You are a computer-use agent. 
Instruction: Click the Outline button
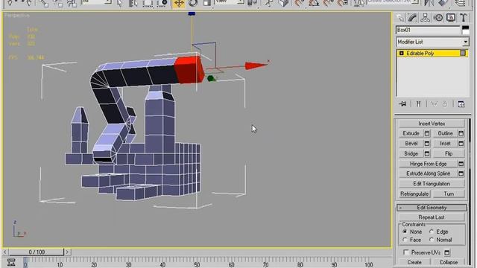click(x=445, y=133)
